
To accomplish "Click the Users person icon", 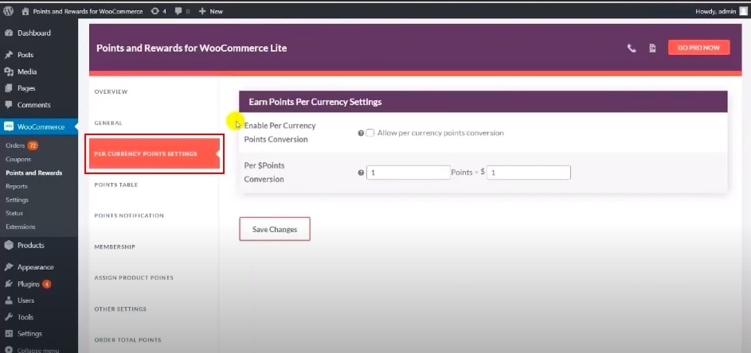I will [9, 301].
